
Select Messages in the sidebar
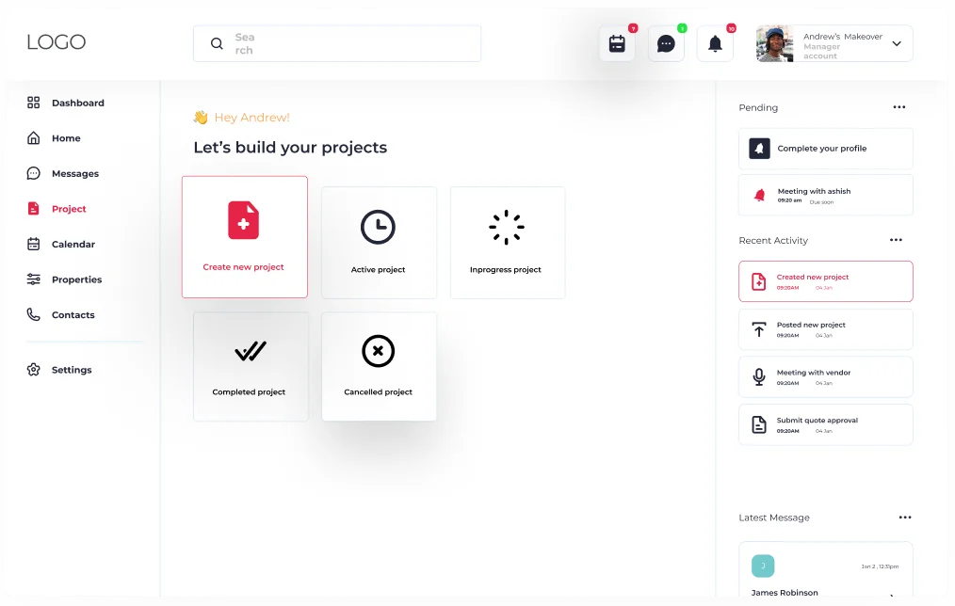click(74, 173)
